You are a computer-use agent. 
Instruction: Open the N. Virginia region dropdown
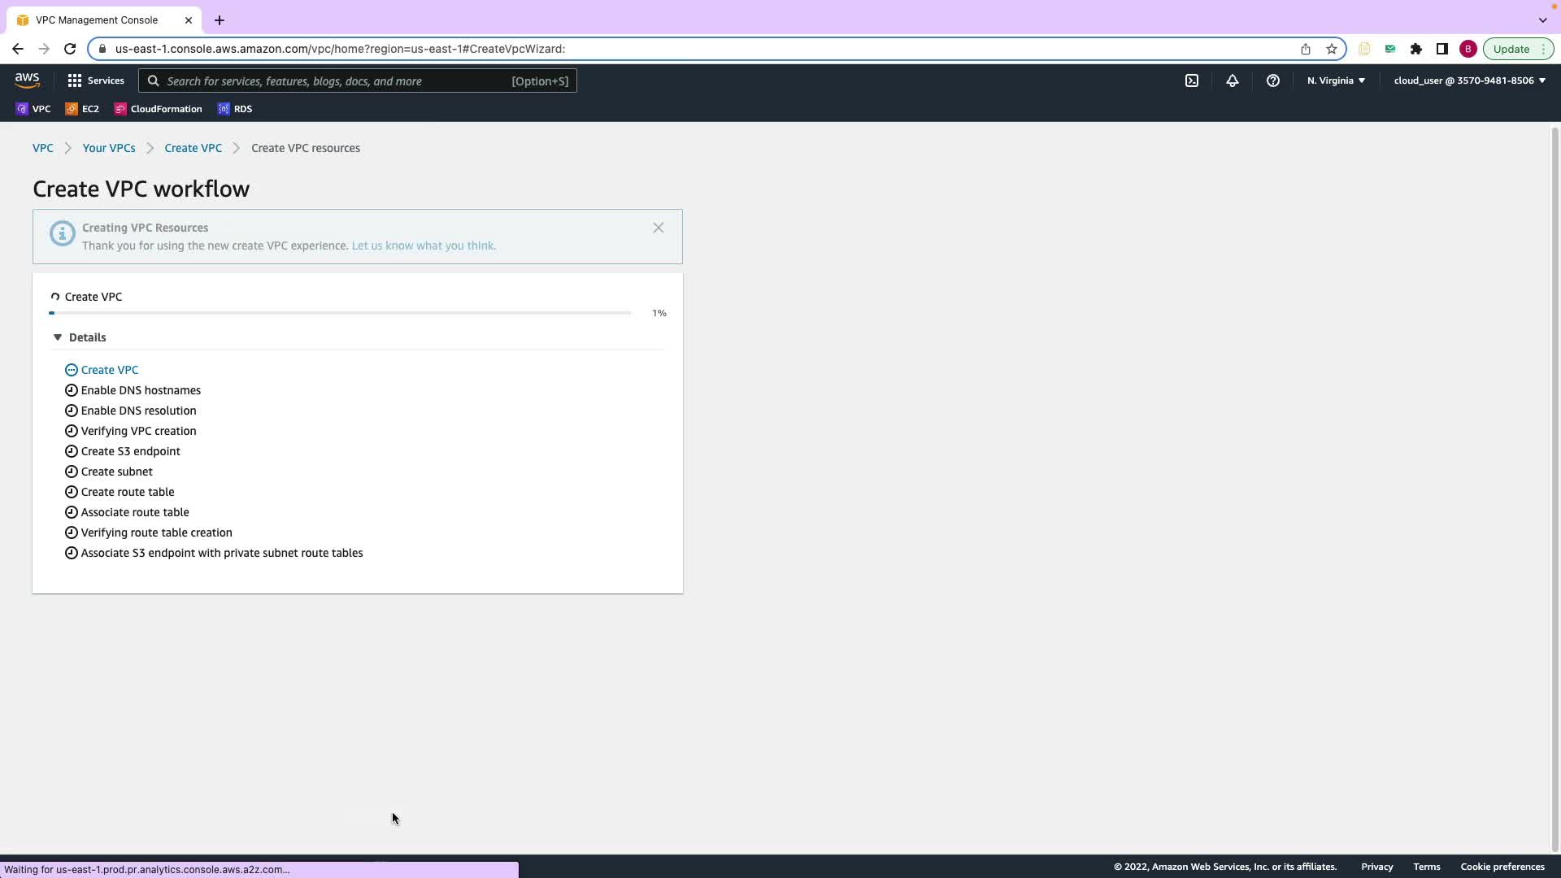(1336, 80)
